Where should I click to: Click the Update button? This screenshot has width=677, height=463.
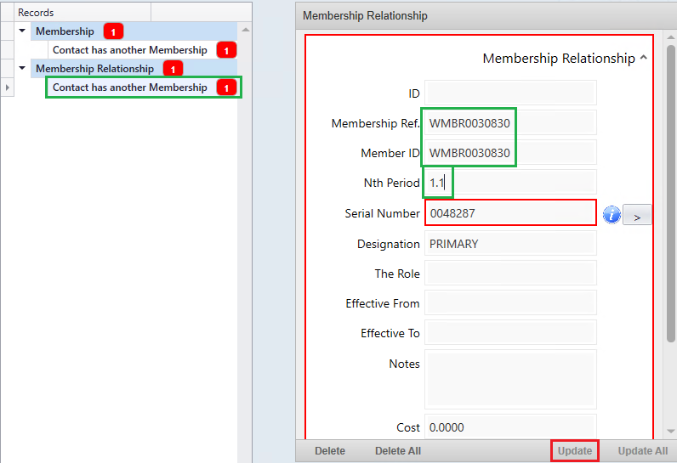pos(575,450)
